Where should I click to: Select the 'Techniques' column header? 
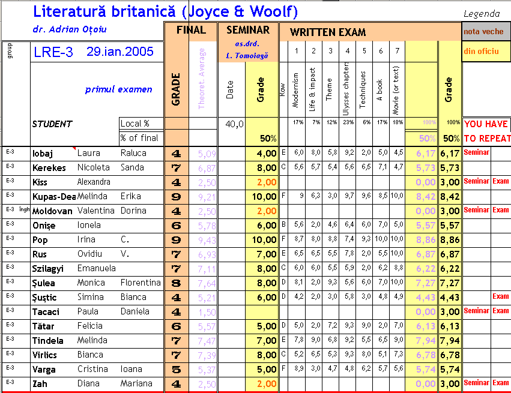363,89
